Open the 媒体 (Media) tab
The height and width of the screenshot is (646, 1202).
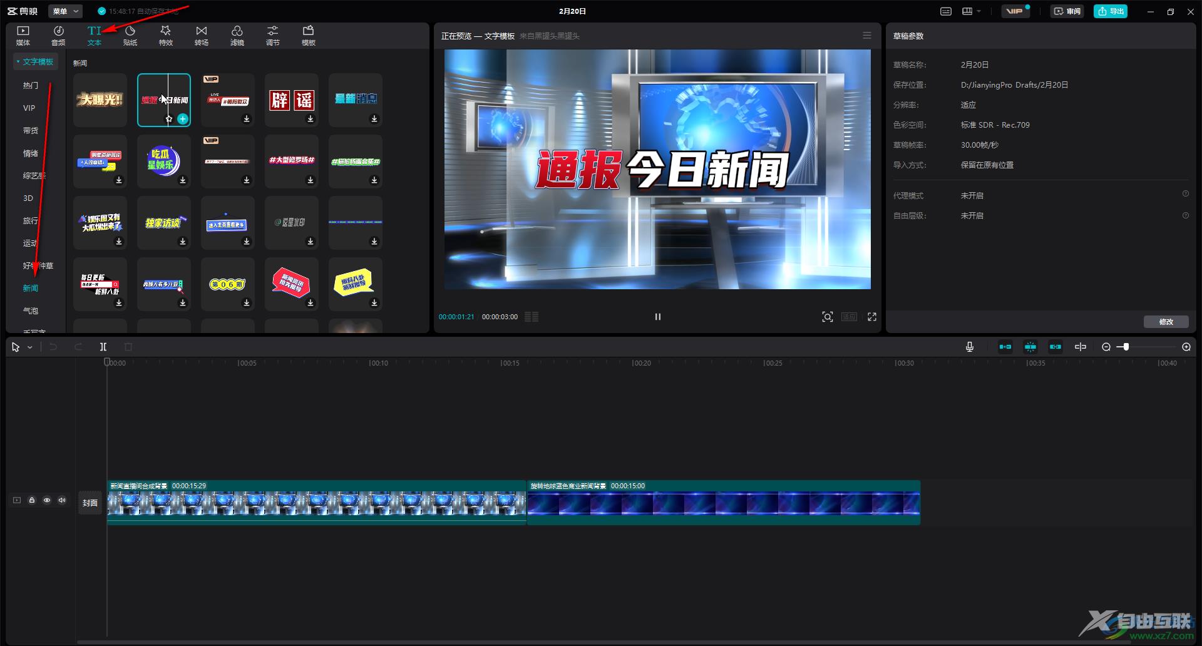pos(23,36)
